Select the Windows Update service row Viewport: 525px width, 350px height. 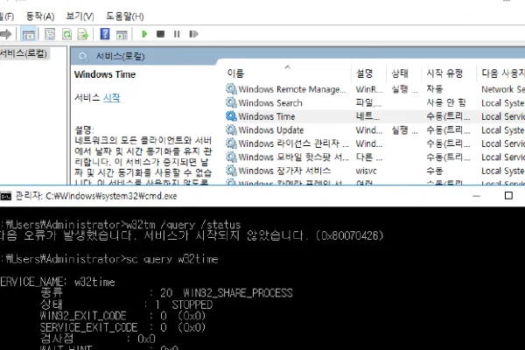[x=375, y=130]
